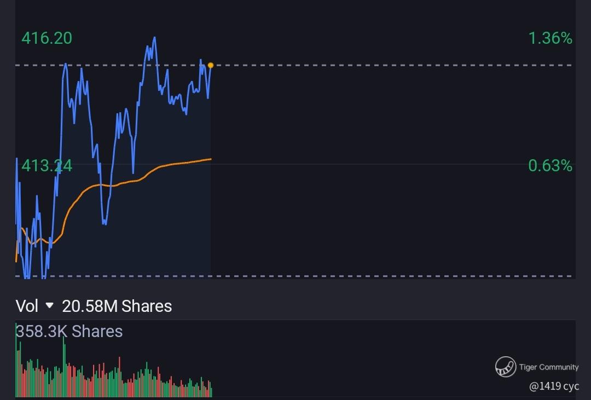Viewport: 591px width, 400px height.
Task: Click the upper dashed reference line on the right
Action: 383,65
